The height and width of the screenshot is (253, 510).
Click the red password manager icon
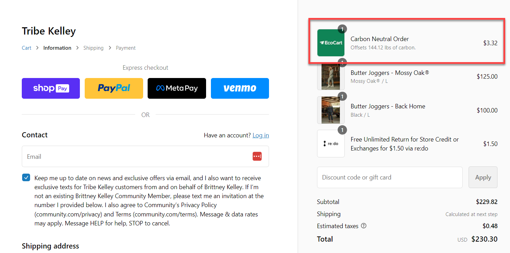pyautogui.click(x=257, y=156)
